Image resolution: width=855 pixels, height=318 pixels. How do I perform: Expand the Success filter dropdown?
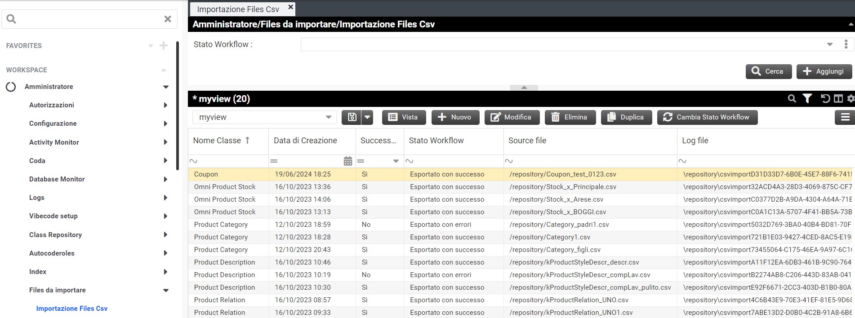[396, 161]
